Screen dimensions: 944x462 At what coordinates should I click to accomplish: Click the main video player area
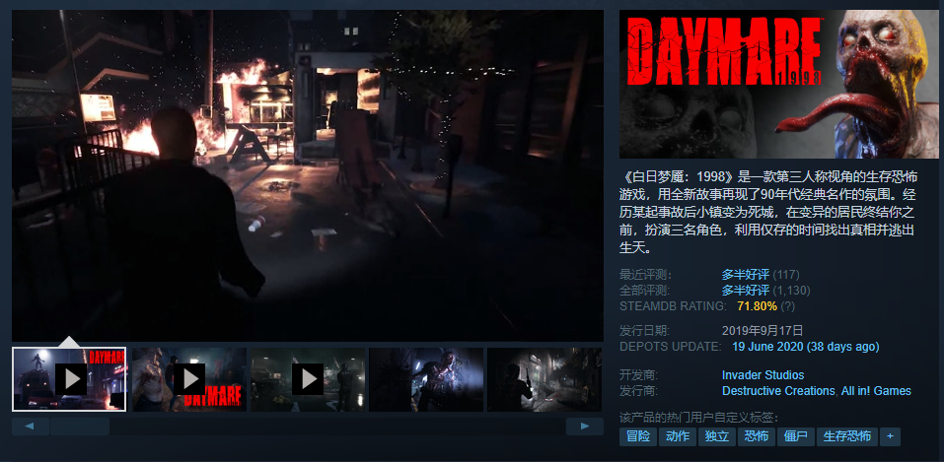(x=308, y=175)
